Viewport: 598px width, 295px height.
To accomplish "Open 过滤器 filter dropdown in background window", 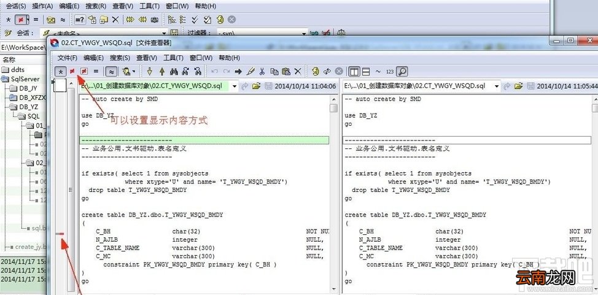I will tap(304, 33).
